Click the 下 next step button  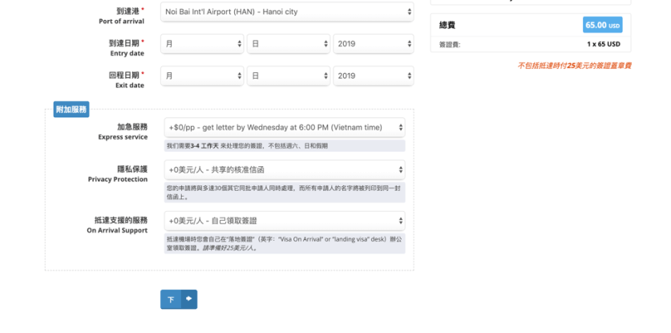[171, 299]
